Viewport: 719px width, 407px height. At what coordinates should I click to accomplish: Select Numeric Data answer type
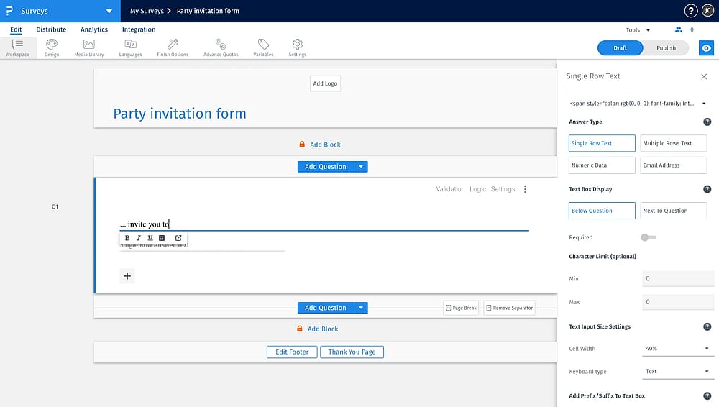[x=602, y=165]
